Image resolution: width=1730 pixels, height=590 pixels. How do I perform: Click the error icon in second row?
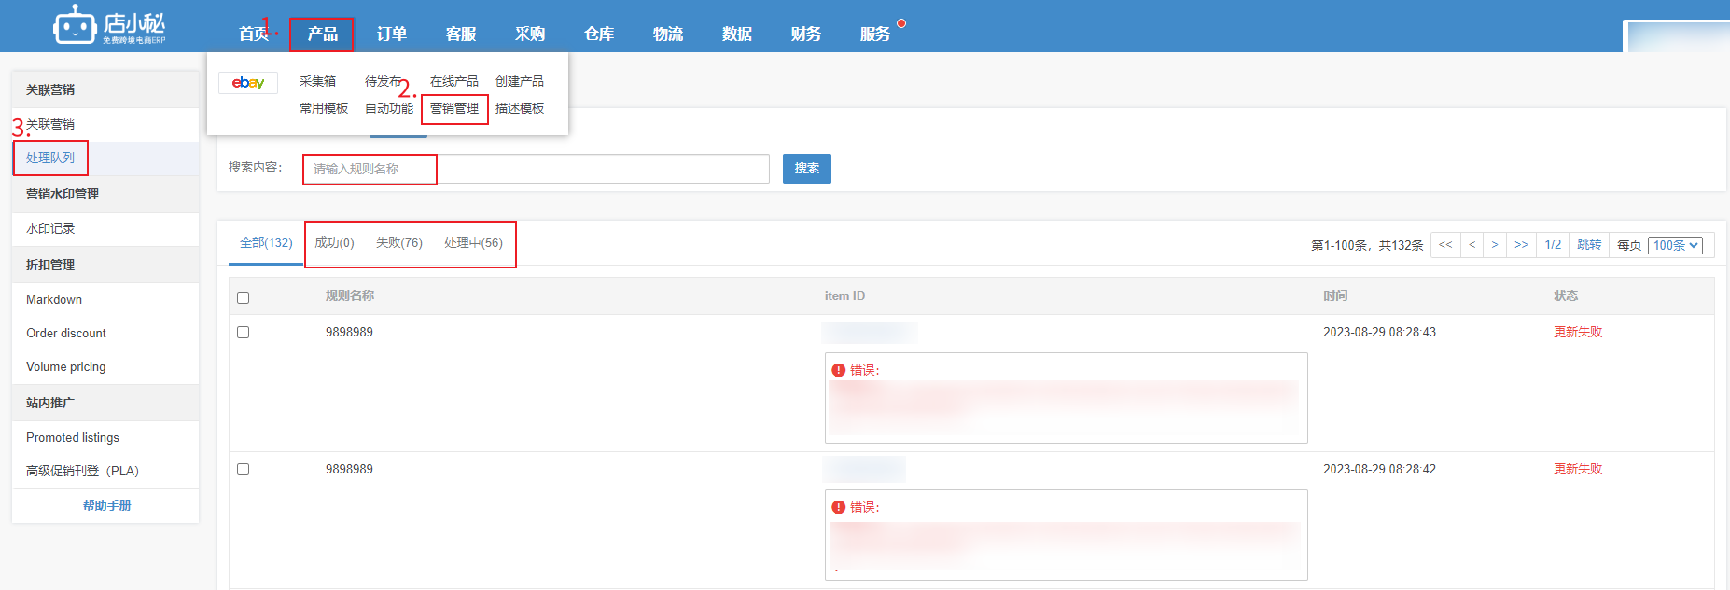838,507
